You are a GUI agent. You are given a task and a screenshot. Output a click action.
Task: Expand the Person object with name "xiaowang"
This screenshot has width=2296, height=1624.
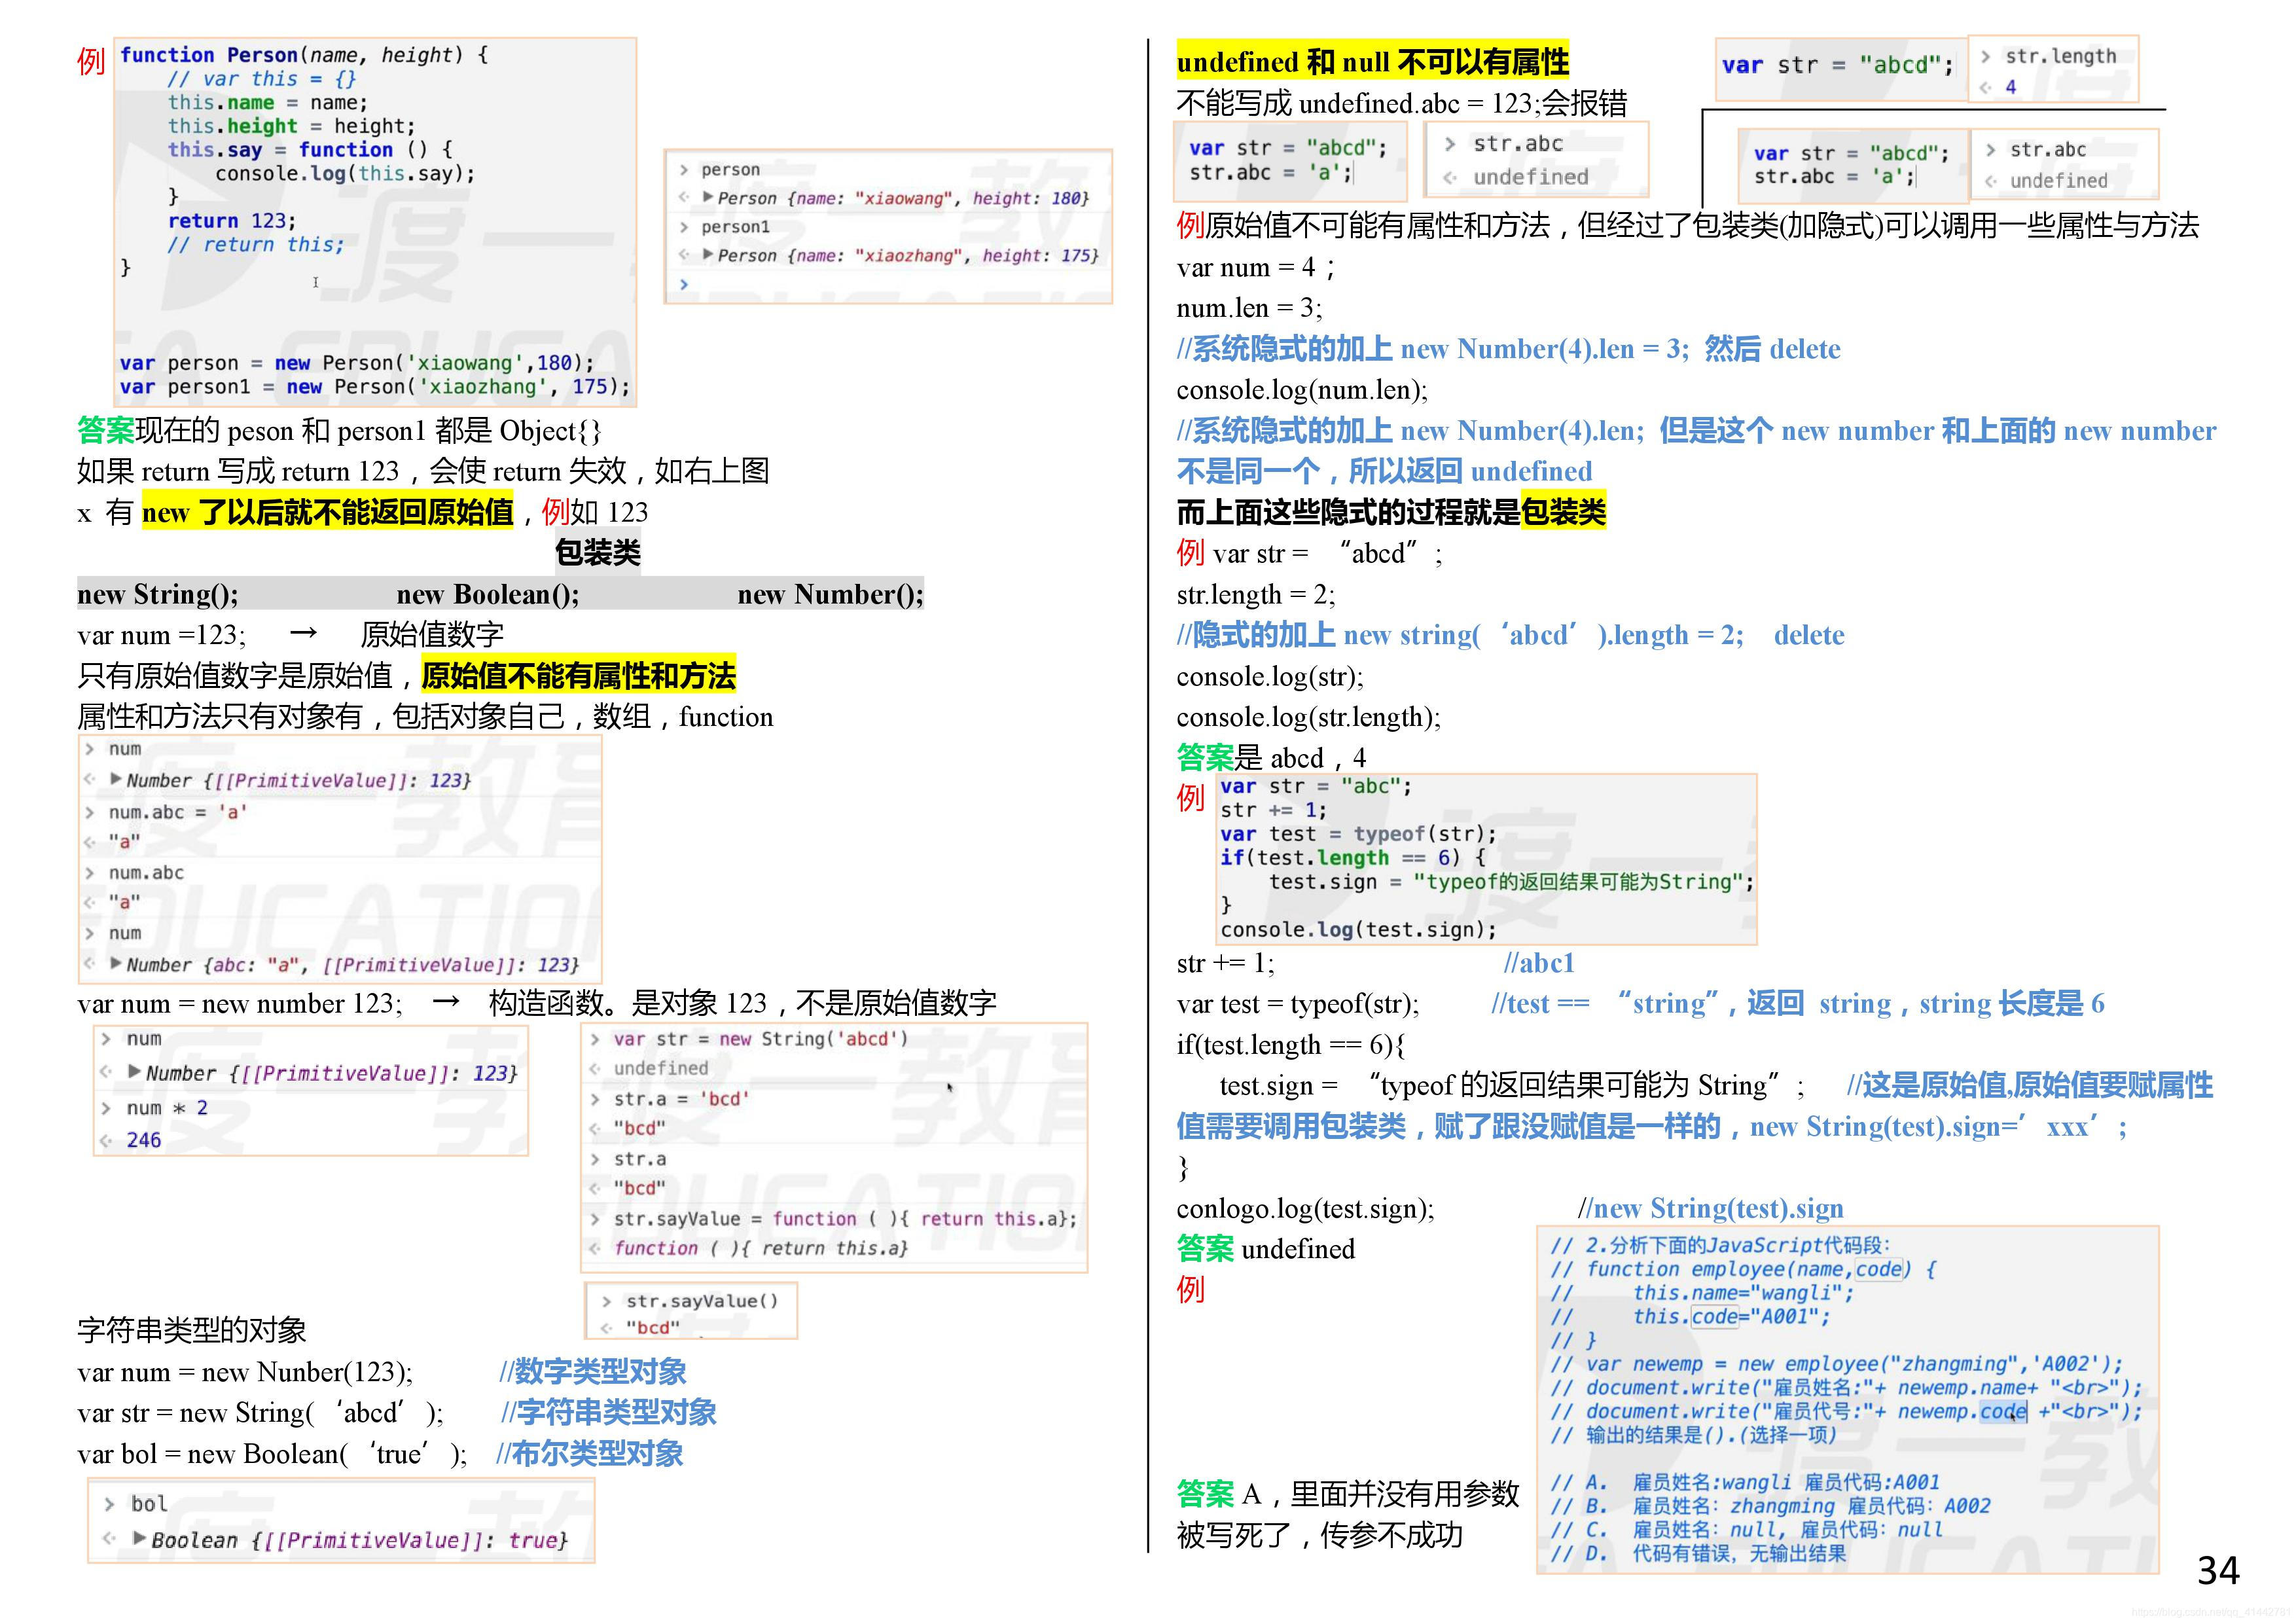pos(709,198)
